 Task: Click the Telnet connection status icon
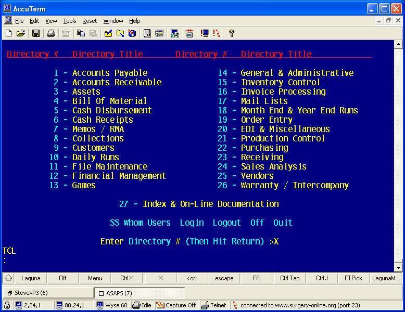point(214,305)
